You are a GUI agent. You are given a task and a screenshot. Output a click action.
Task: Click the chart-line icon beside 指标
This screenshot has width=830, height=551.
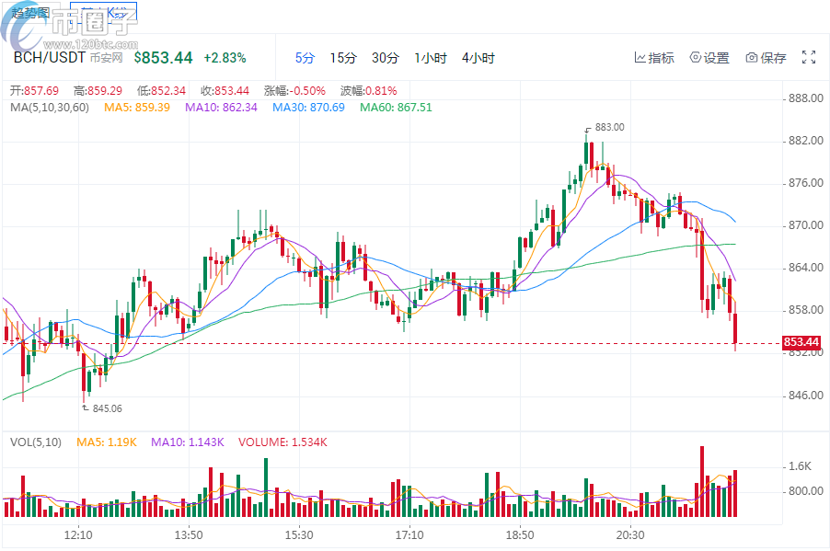point(640,57)
